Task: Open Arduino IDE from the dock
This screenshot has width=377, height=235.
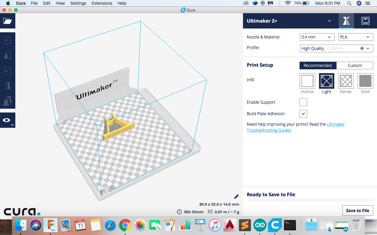Action: click(260, 225)
